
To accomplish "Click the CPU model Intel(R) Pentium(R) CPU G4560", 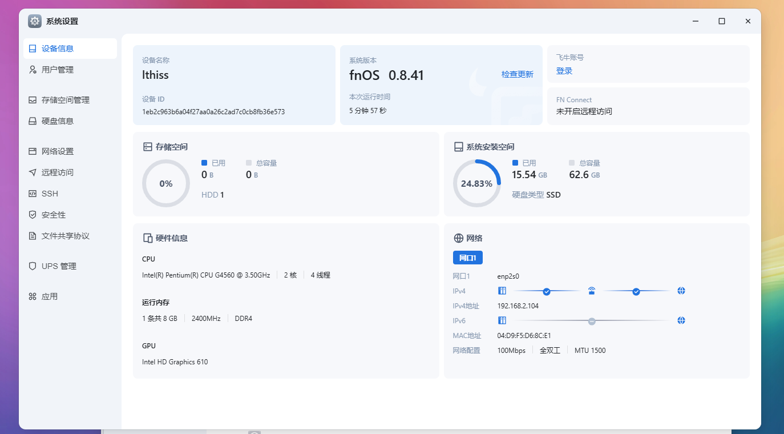I will 206,275.
